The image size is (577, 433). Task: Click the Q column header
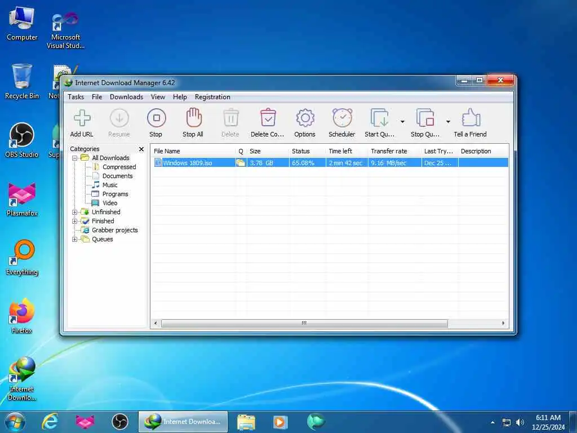click(241, 151)
